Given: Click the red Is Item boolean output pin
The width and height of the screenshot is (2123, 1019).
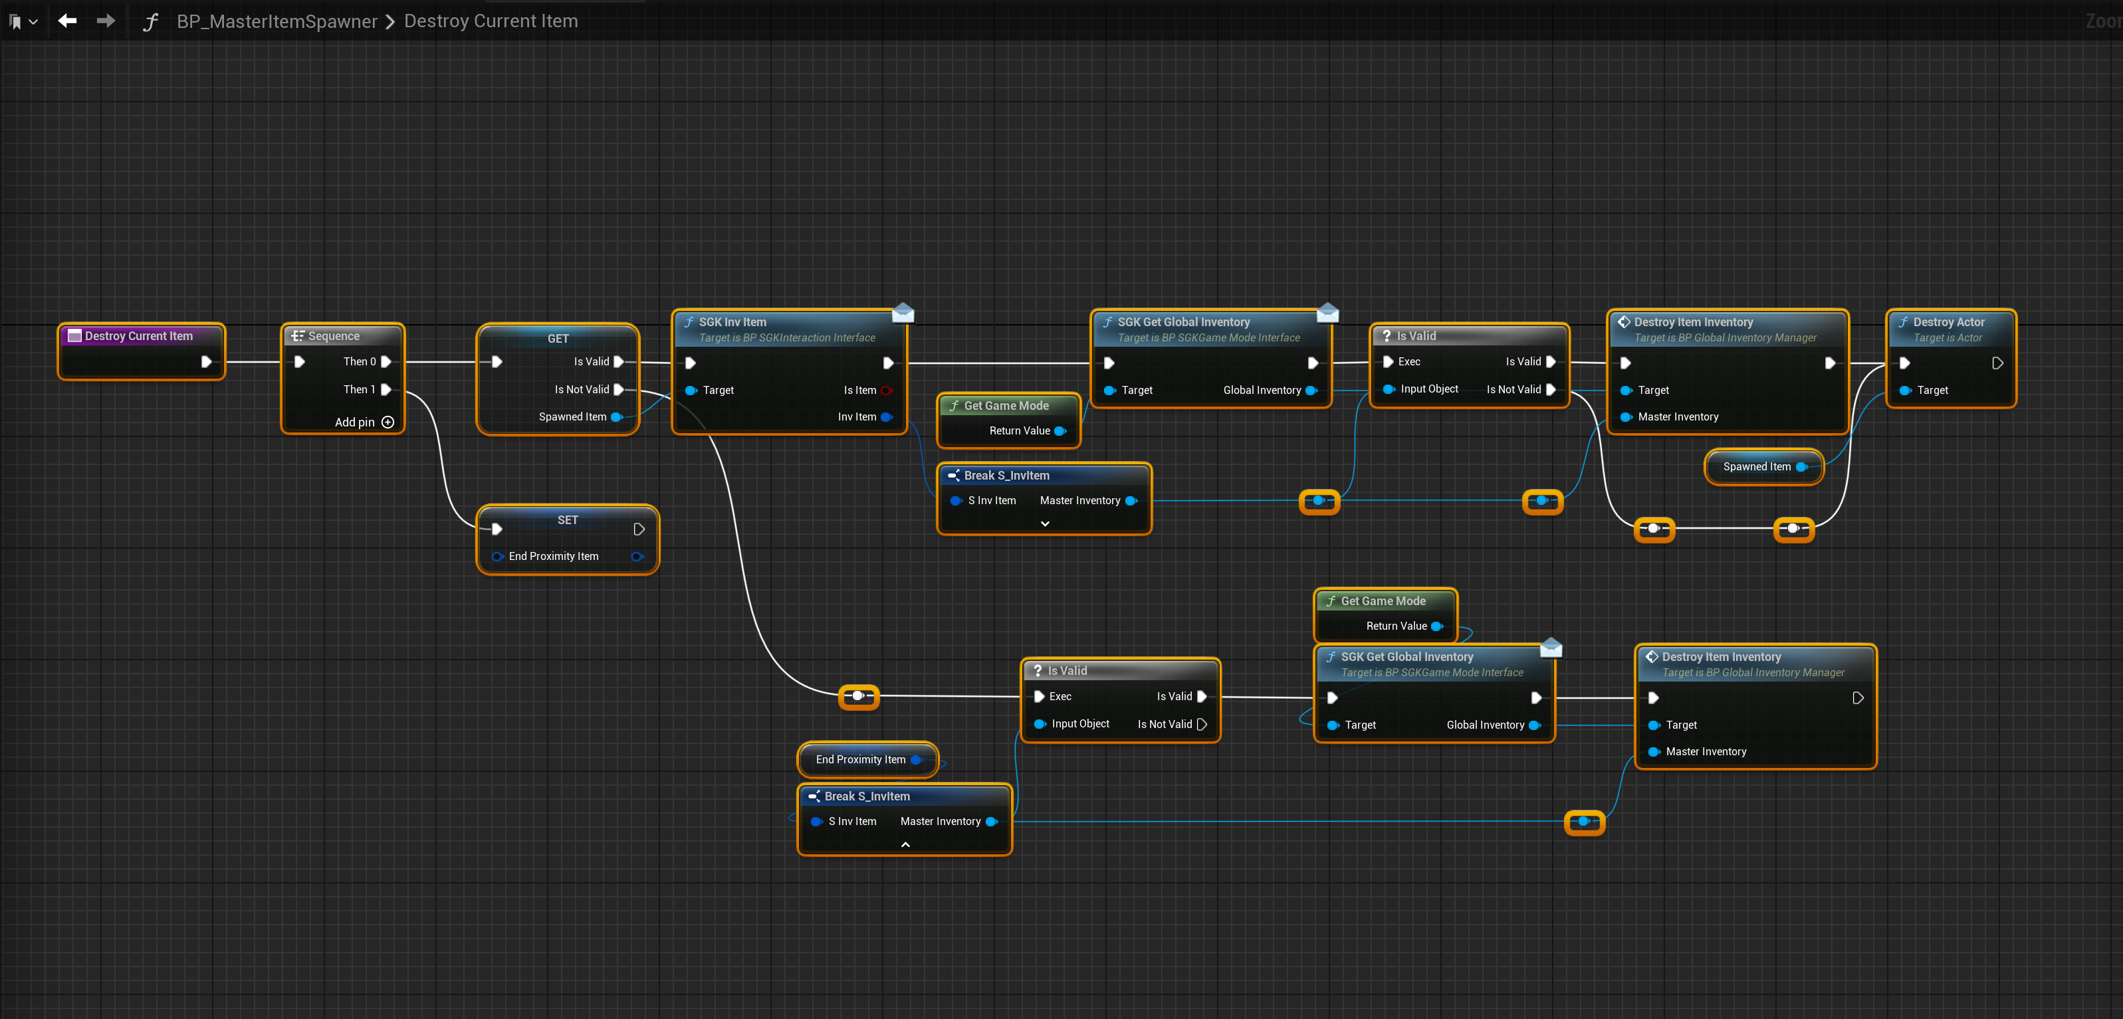Looking at the screenshot, I should click(886, 391).
